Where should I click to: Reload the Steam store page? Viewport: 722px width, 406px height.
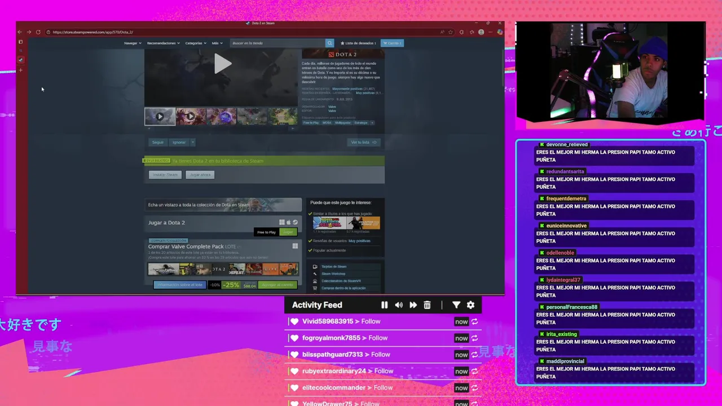(x=38, y=32)
